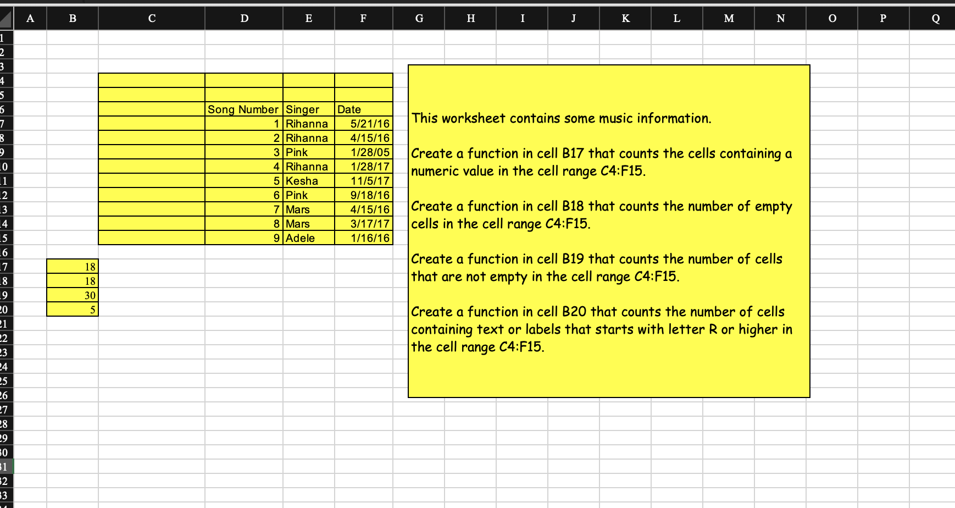Viewport: 955px width, 508px height.
Task: Click the Rihanna cell for song 2
Action: coord(309,137)
